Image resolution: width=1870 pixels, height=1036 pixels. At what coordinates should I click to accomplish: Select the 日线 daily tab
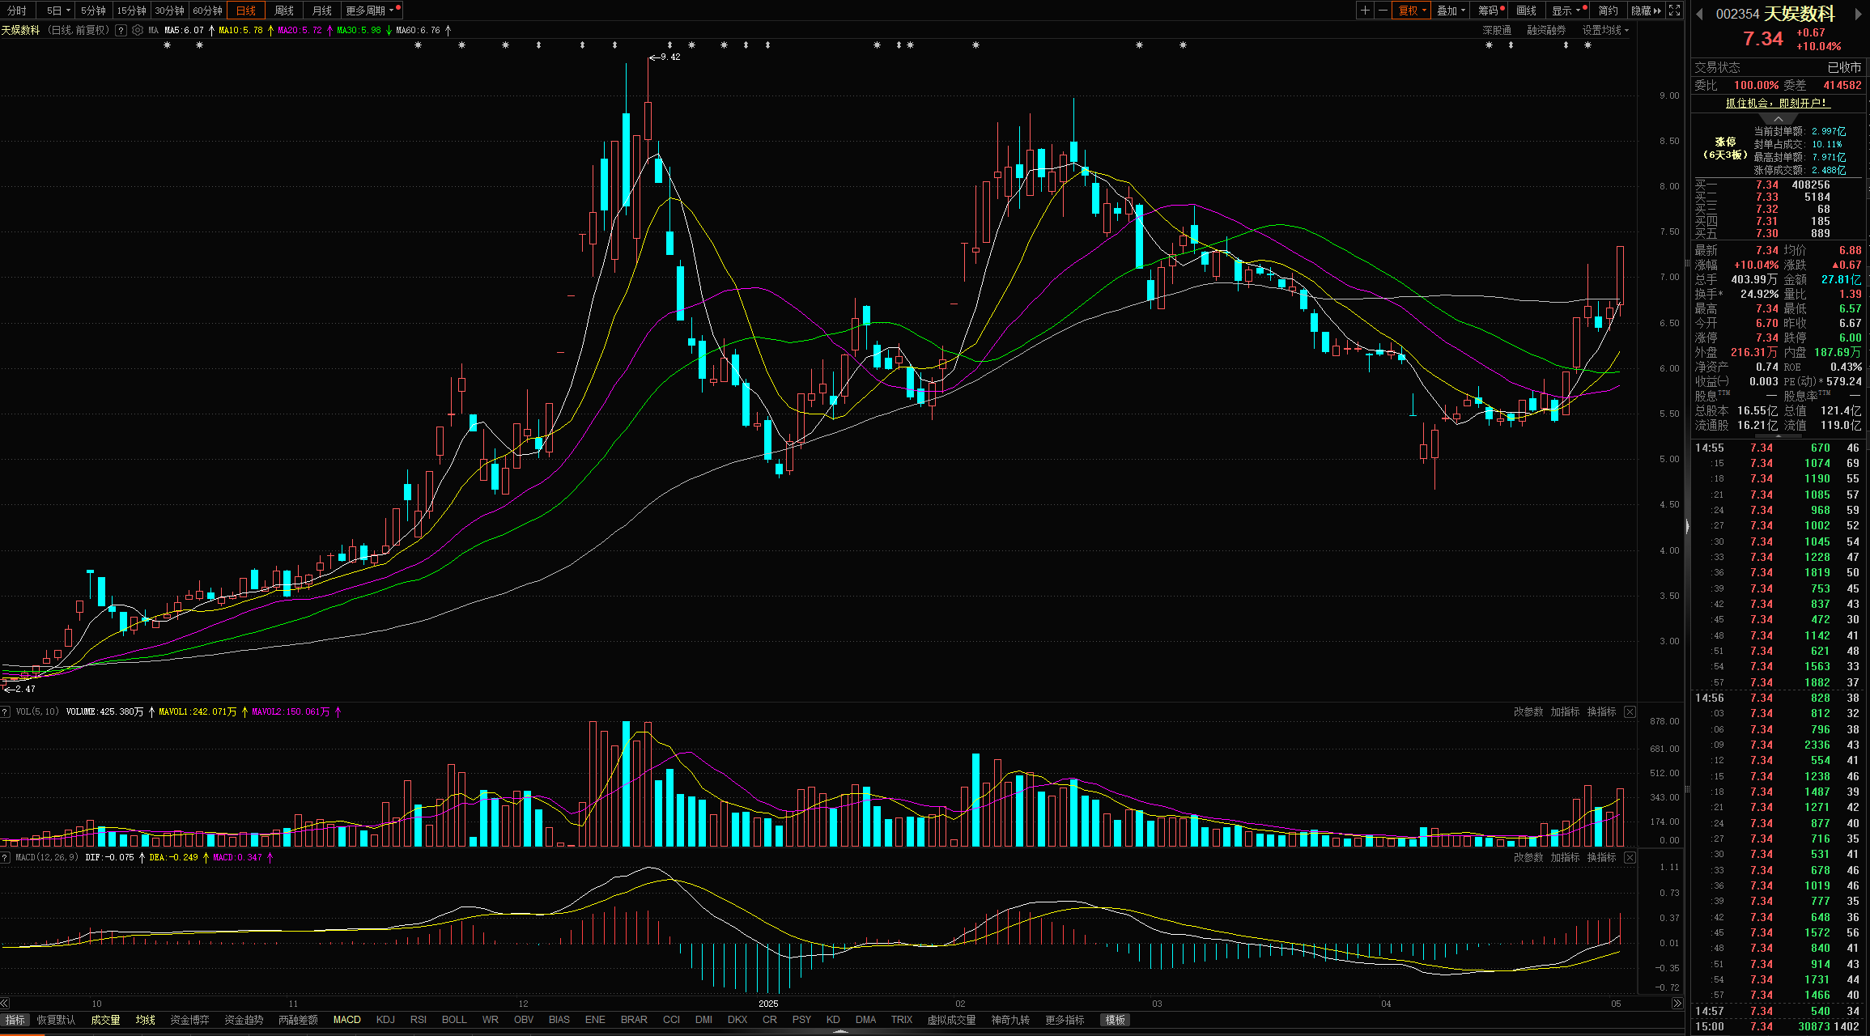coord(245,11)
